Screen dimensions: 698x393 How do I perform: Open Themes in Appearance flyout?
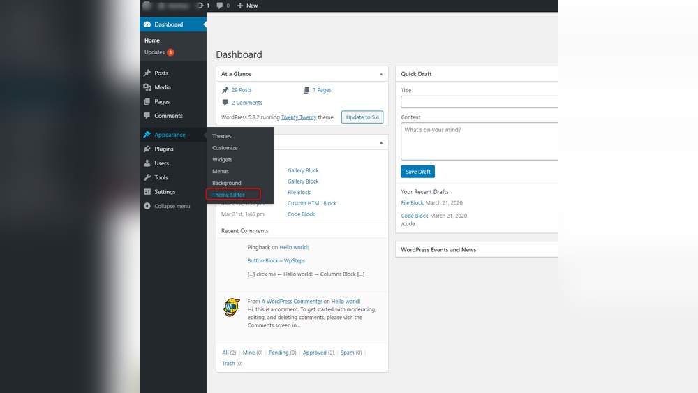(x=222, y=136)
